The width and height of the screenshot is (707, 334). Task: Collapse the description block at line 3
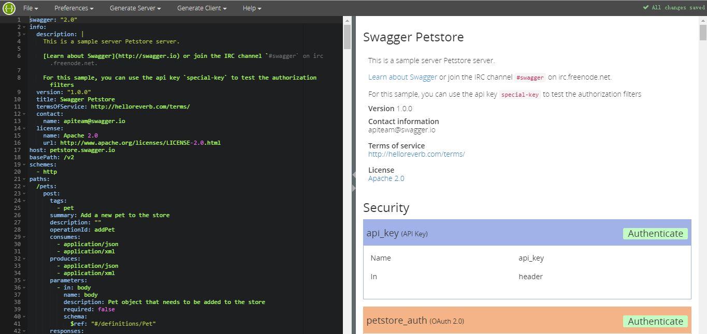[x=24, y=34]
